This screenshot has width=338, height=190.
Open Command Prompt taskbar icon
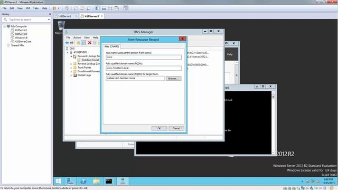coord(109,181)
